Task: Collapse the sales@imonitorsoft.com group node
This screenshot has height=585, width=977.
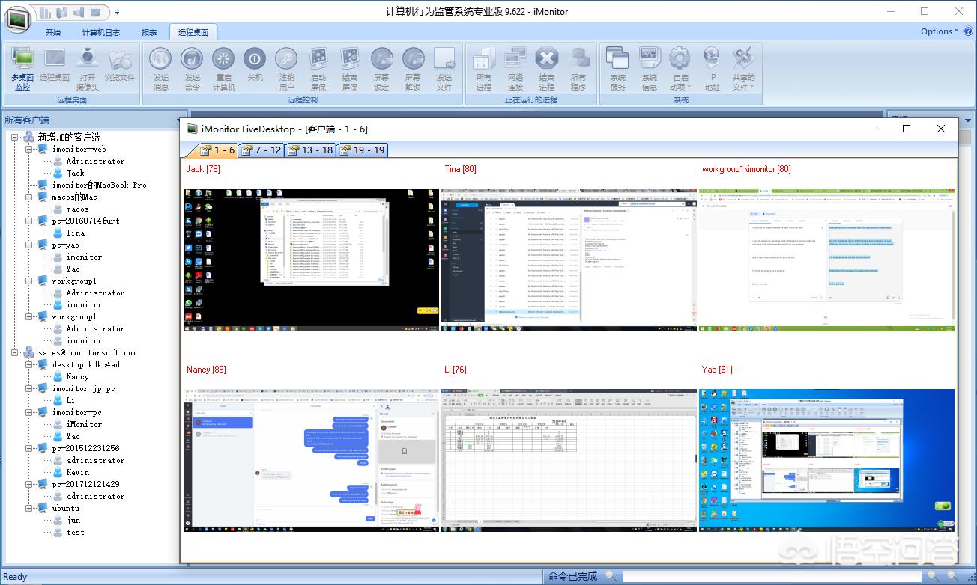Action: [x=15, y=352]
